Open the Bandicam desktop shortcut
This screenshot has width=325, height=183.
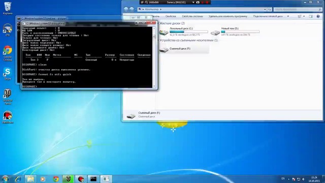pos(8,117)
